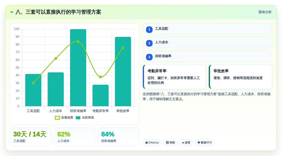
Task: Click the y-axis value 50
Action: 17,68
